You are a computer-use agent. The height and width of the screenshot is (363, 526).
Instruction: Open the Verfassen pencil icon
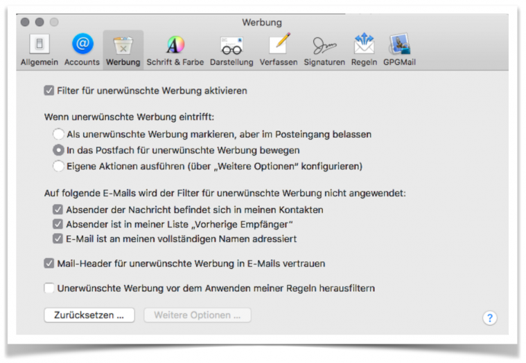pos(279,44)
